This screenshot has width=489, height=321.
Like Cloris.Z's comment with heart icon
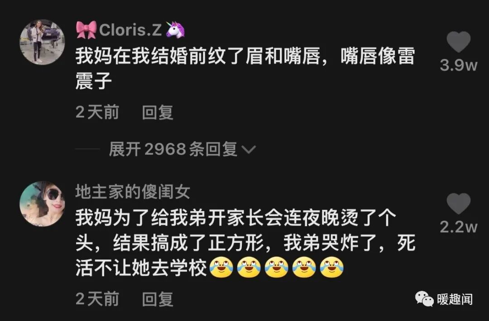[x=458, y=42]
